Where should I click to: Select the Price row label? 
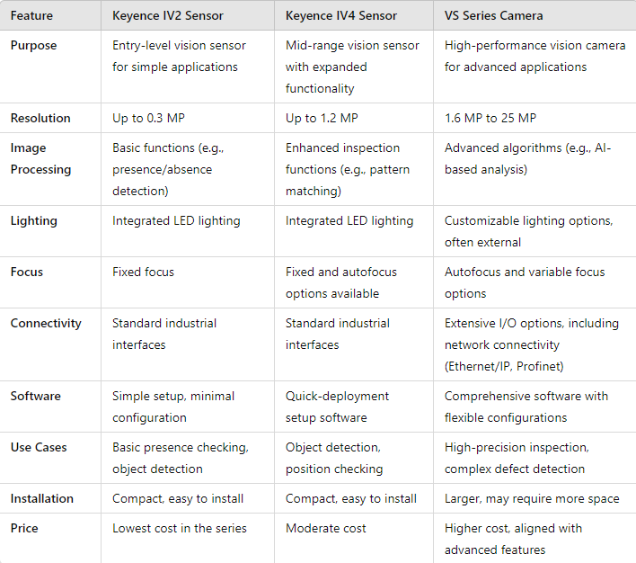24,528
